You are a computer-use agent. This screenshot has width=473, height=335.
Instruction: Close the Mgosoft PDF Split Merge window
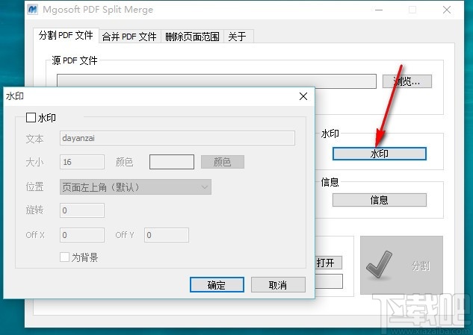tap(447, 10)
